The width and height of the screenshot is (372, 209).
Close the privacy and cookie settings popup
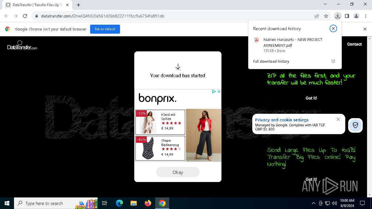(x=338, y=119)
